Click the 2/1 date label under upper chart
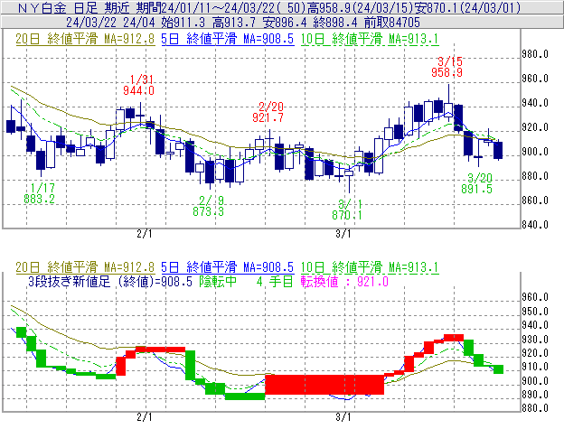 coord(145,234)
